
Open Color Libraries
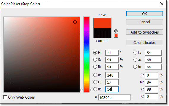point(144,42)
